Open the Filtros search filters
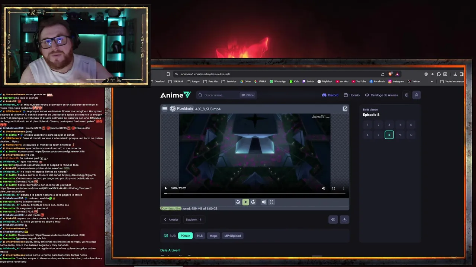The image size is (476, 267). click(248, 95)
